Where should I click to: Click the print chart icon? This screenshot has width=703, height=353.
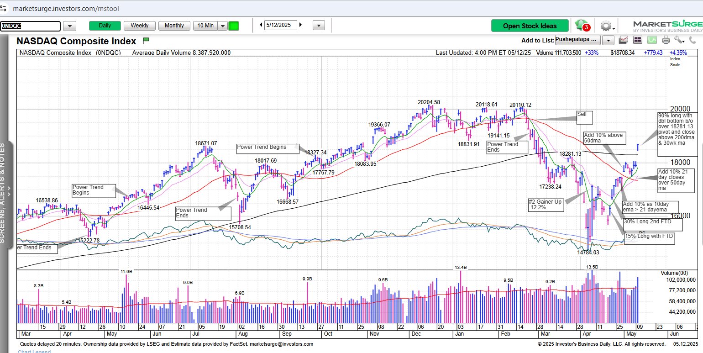(x=666, y=40)
